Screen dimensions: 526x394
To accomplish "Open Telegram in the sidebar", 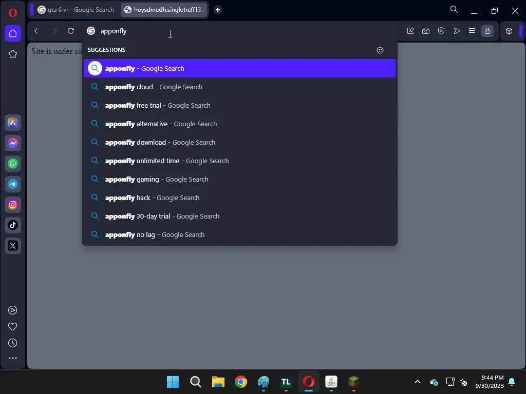I will 13,184.
